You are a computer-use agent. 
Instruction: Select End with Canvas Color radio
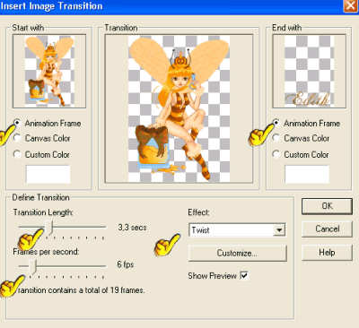click(x=276, y=138)
